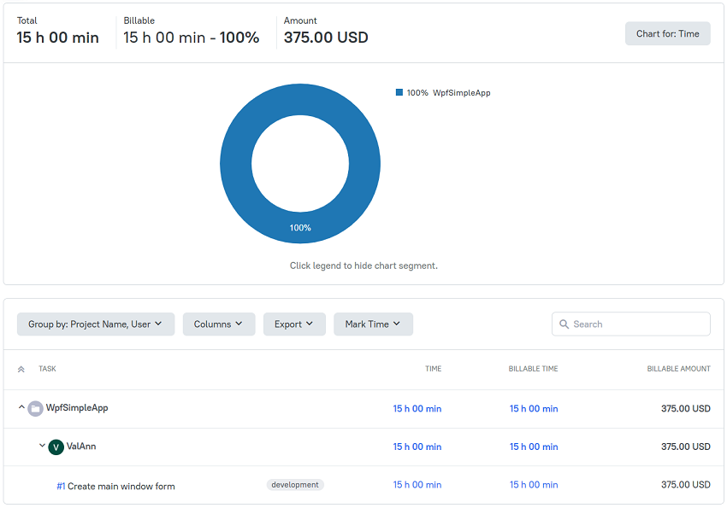
Task: Open Create main window form time link
Action: (417, 485)
